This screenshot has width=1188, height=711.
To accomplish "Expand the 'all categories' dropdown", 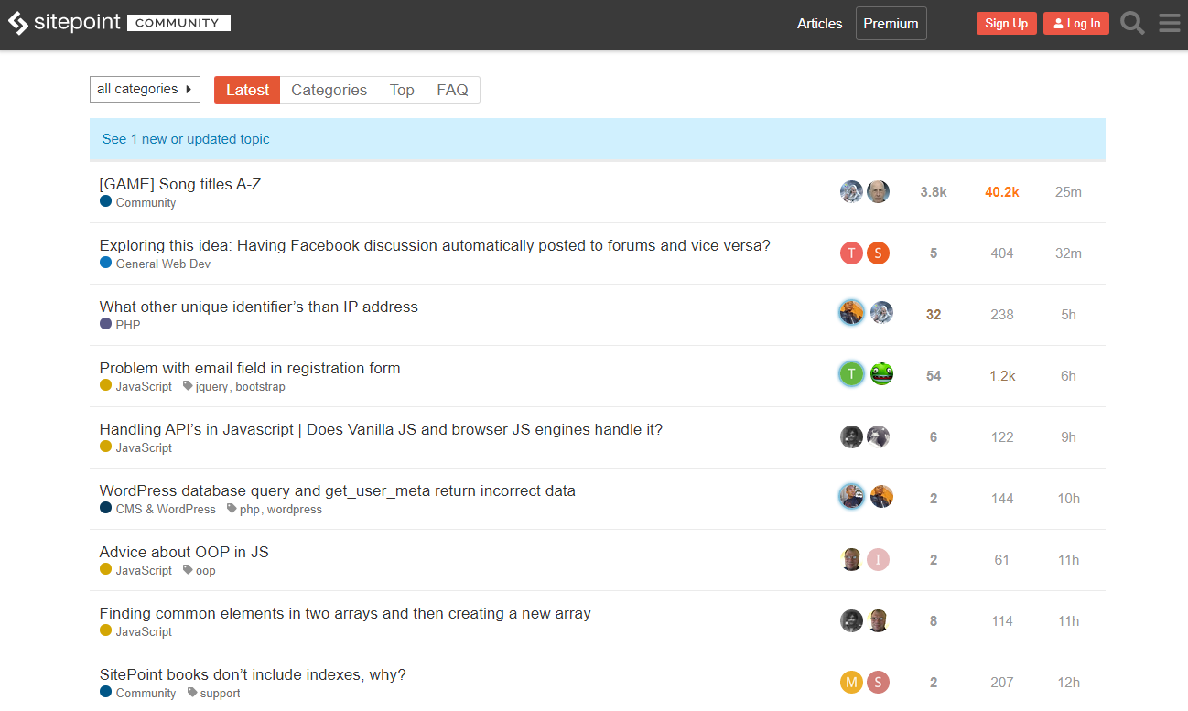I will pos(145,90).
